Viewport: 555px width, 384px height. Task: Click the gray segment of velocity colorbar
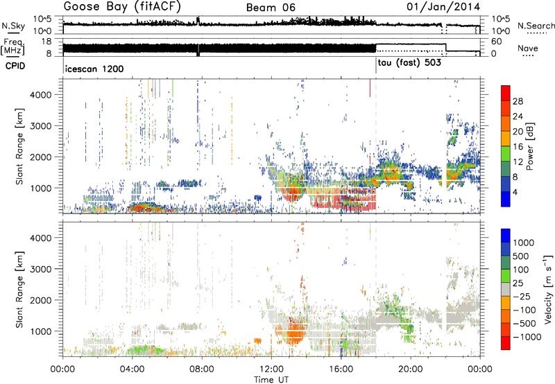point(506,290)
